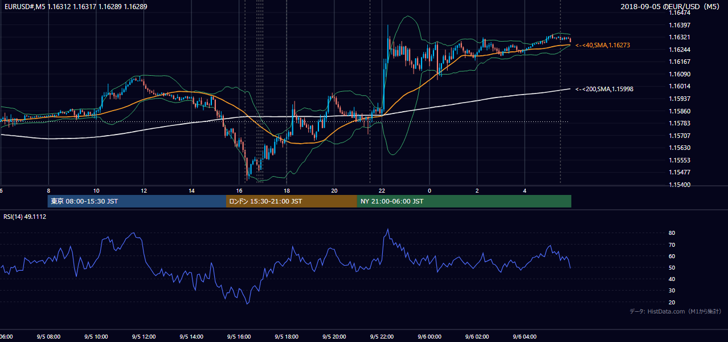Viewport: 728px width, 342px height.
Task: Click the 9/5 14:00 date axis label
Action: click(191, 337)
